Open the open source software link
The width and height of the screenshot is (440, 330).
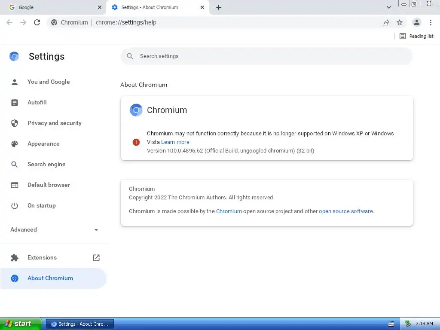346,211
